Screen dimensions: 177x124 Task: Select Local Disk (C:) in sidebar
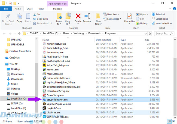click(19, 98)
